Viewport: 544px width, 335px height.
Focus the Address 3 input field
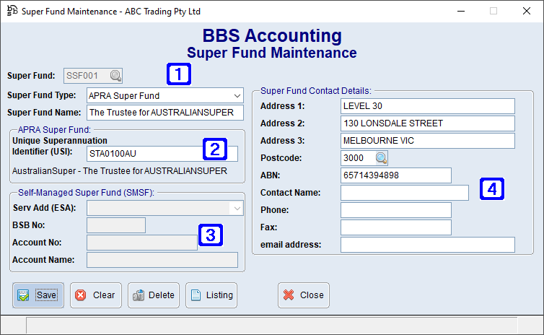(427, 141)
